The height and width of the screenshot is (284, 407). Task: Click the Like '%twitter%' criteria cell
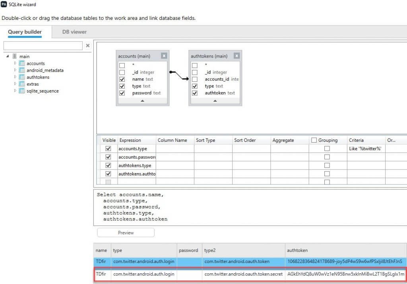coord(366,149)
